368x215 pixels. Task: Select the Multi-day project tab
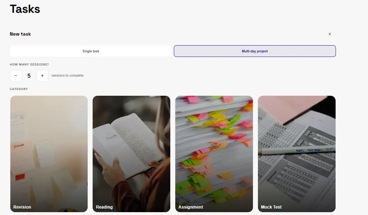pos(255,51)
